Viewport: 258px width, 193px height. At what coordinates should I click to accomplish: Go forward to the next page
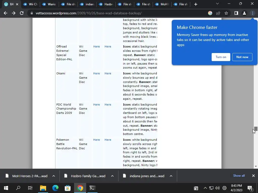click(x=14, y=13)
